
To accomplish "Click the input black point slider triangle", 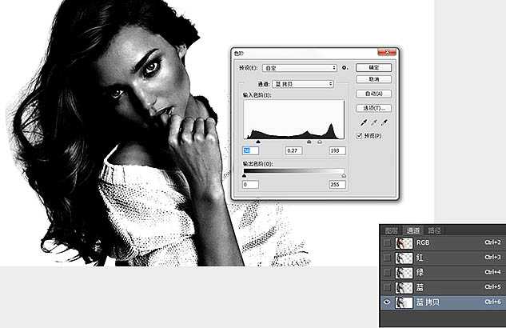I will 257,142.
